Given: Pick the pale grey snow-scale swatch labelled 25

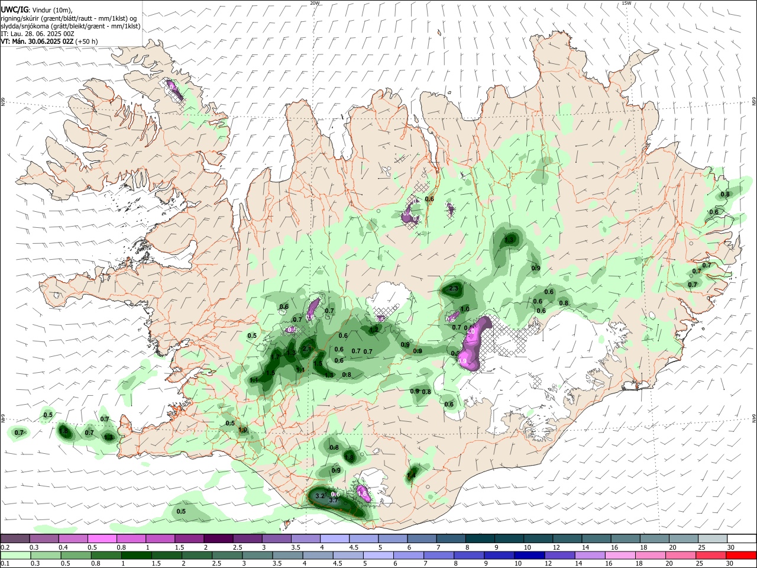Looking at the screenshot, I should coord(712,538).
